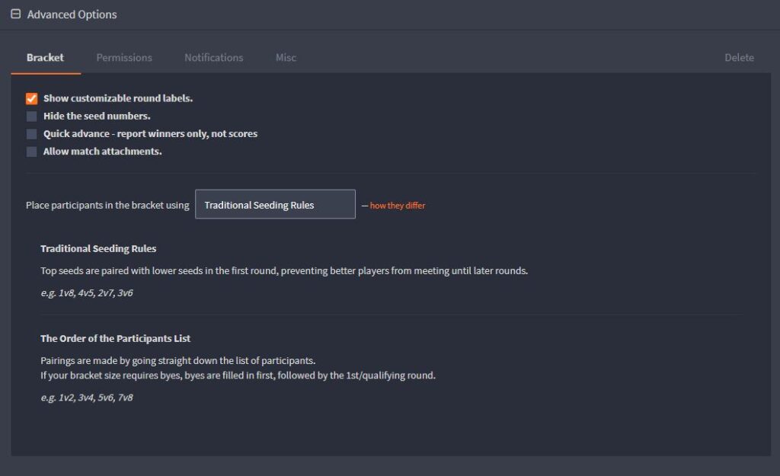Click the 'Hide the seed numbers.' label text
Image resolution: width=780 pixels, height=476 pixels.
pyautogui.click(x=97, y=116)
